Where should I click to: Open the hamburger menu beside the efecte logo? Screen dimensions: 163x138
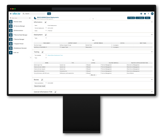tap(11, 14)
